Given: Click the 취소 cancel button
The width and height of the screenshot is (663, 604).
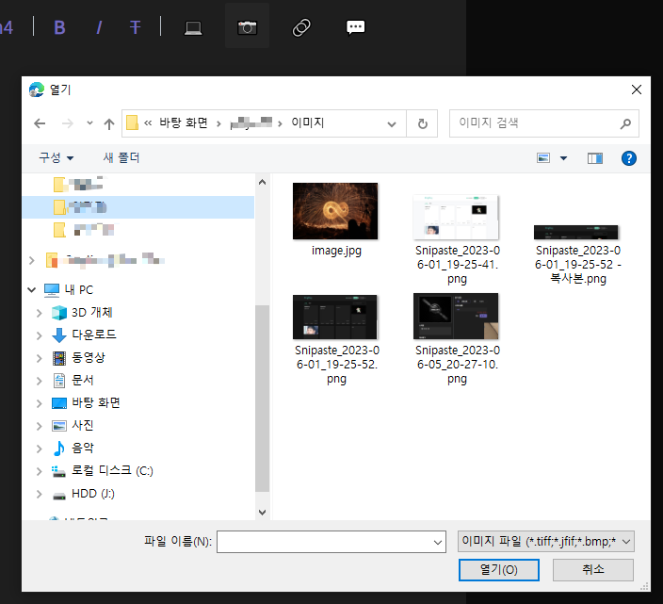Looking at the screenshot, I should point(592,570).
